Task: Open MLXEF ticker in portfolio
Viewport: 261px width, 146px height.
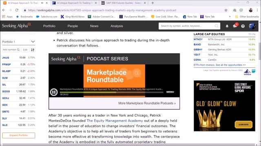Action: pos(7,71)
